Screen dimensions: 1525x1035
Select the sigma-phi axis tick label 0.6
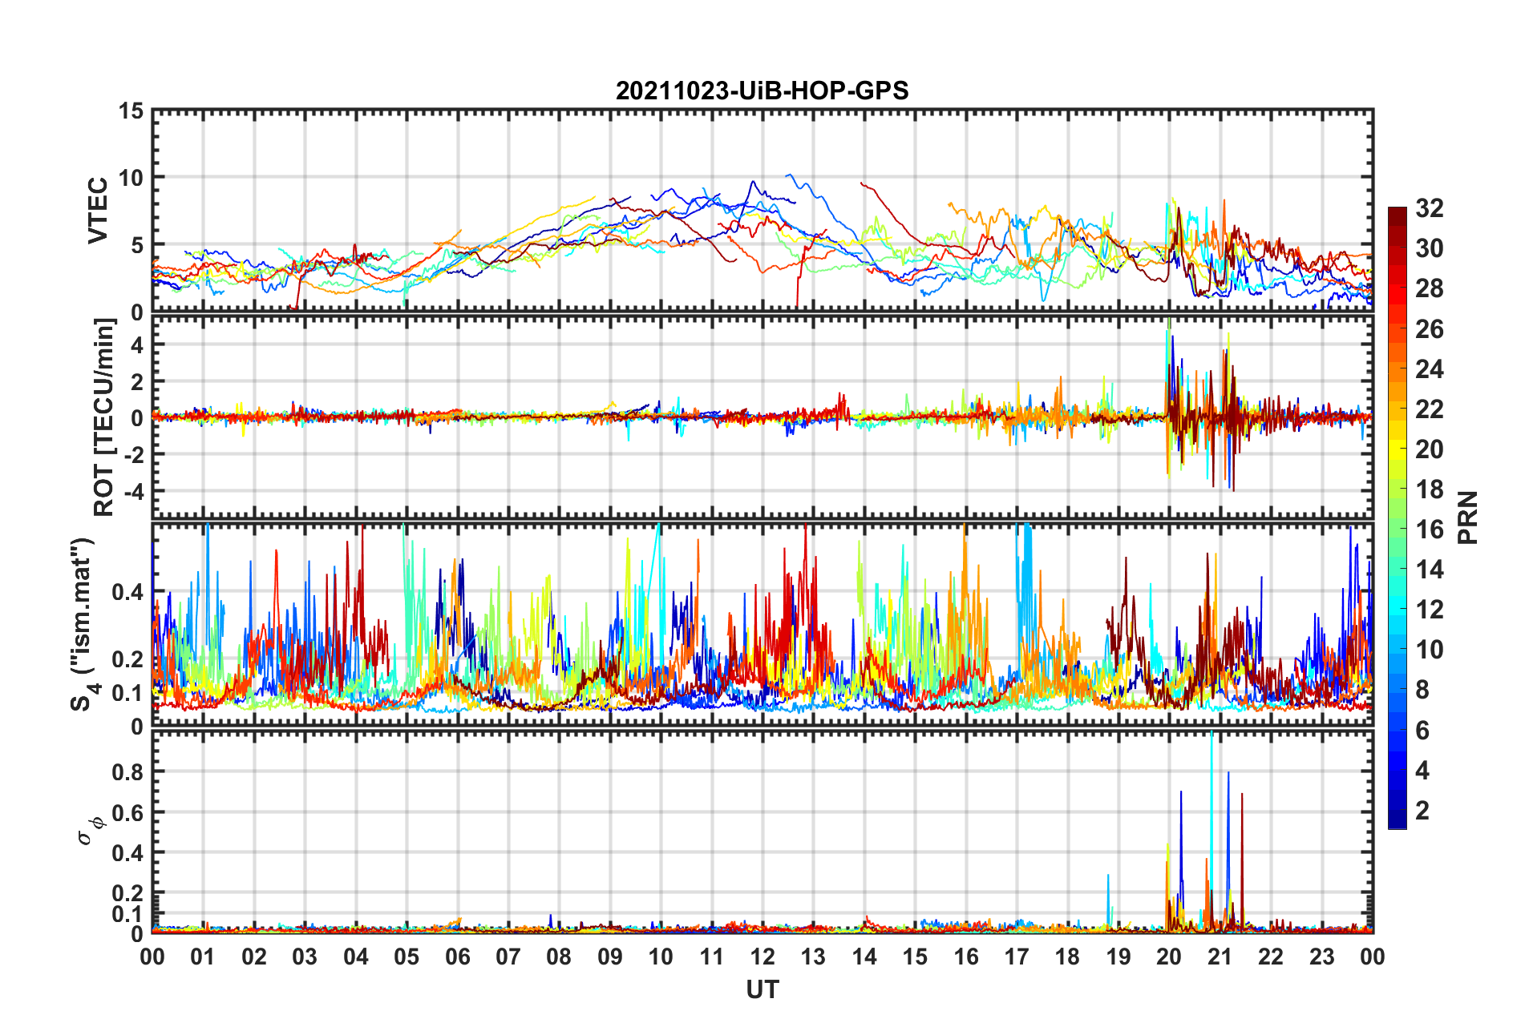[127, 812]
